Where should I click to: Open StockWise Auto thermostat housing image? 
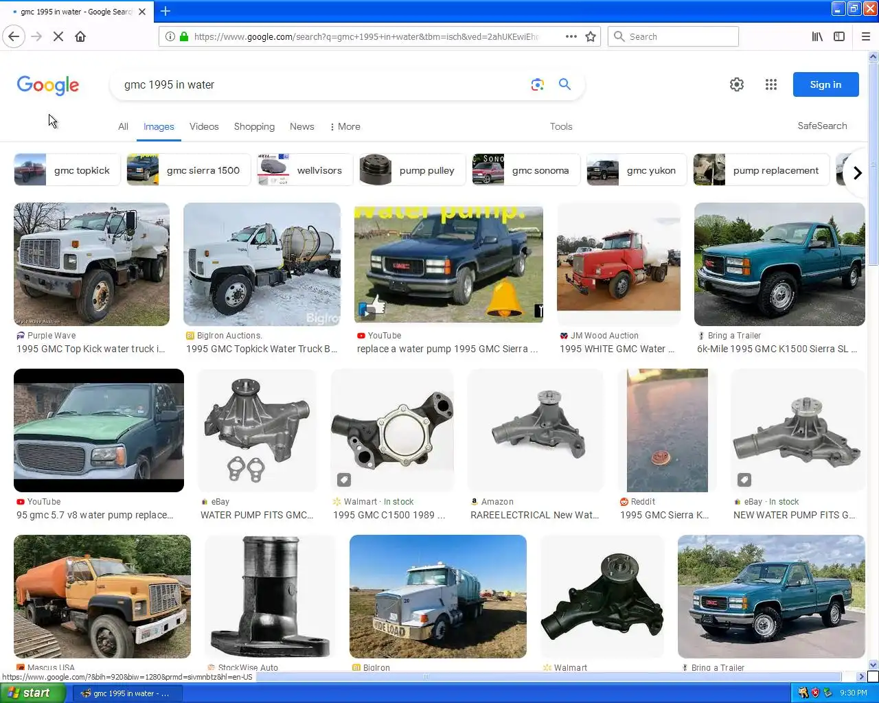[x=270, y=597]
